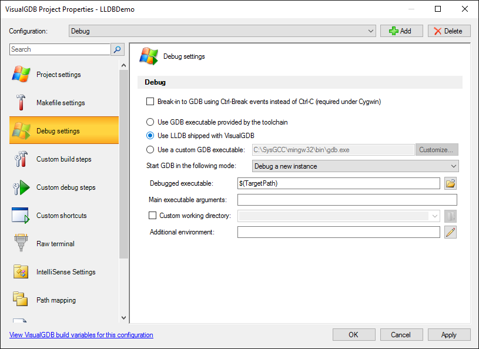The width and height of the screenshot is (479, 349).
Task: Open Custom debug steps page
Action: click(x=64, y=187)
